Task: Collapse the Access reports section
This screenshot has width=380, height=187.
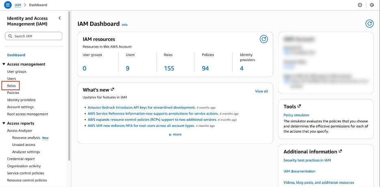Action: pyautogui.click(x=4, y=123)
